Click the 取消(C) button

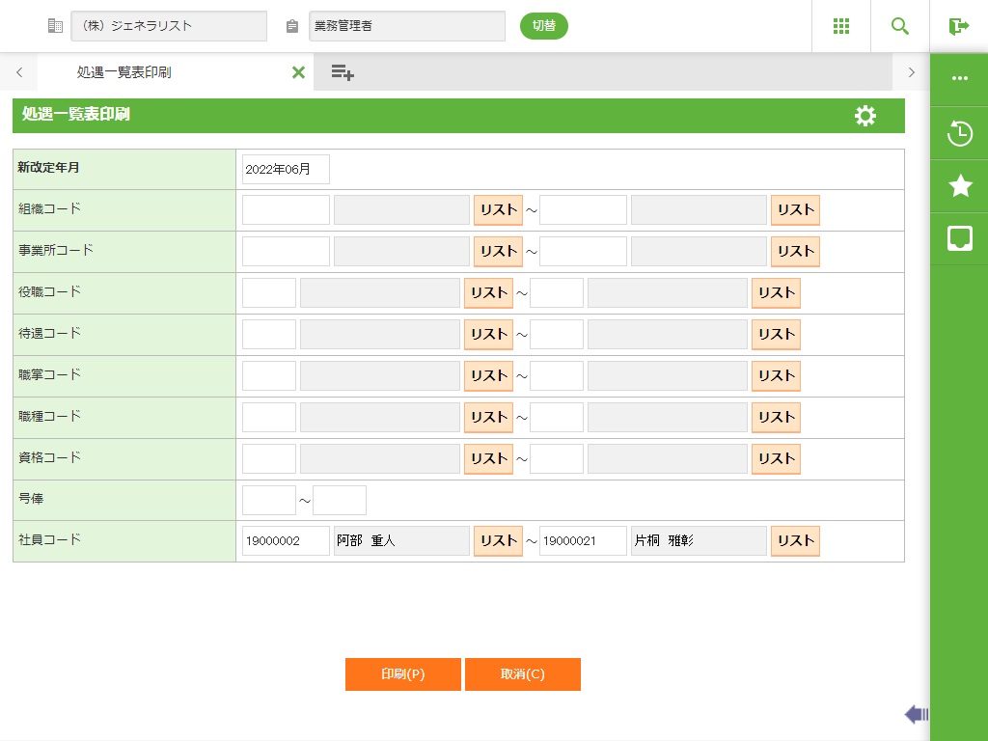[522, 674]
